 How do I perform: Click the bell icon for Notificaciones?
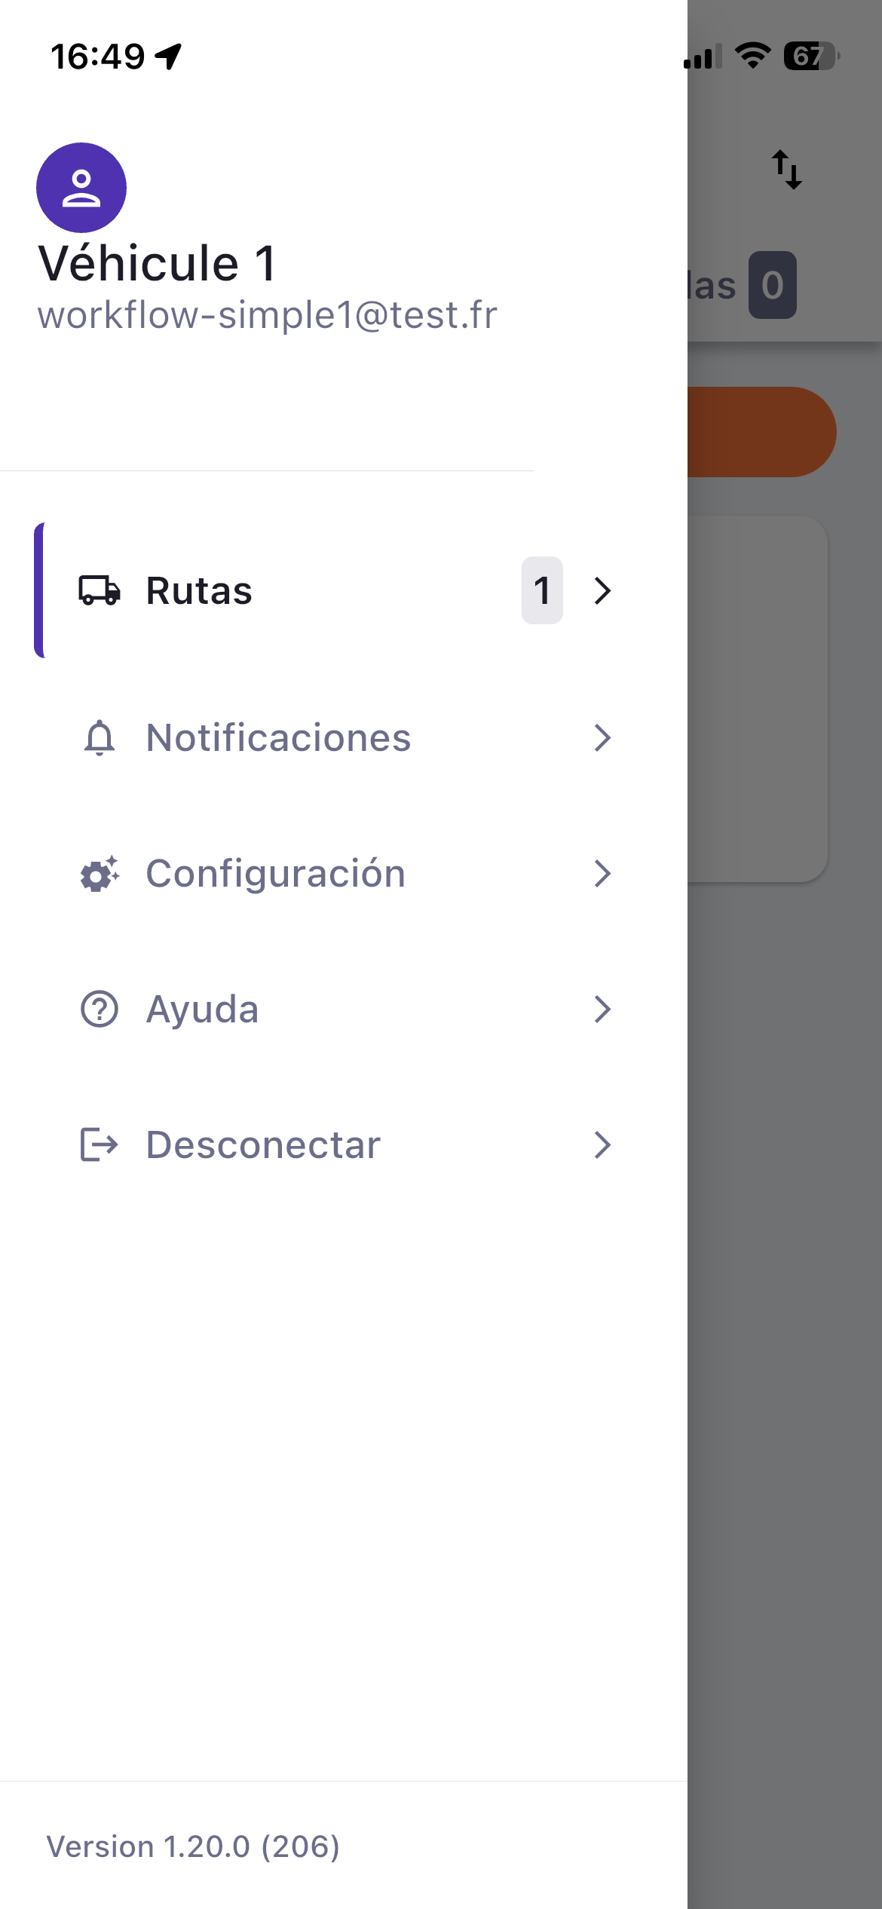100,737
